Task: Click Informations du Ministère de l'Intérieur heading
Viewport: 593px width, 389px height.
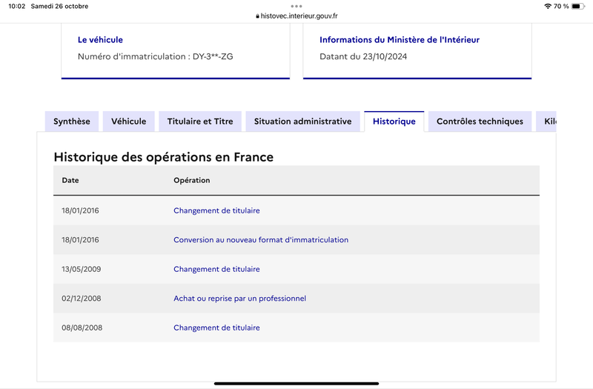Action: click(400, 40)
